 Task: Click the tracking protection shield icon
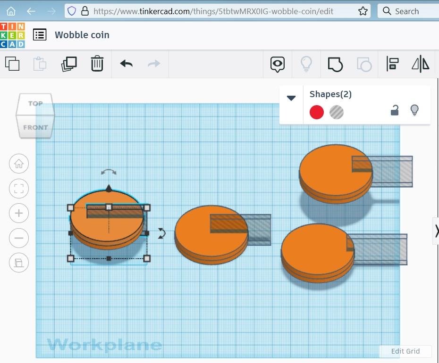(72, 11)
